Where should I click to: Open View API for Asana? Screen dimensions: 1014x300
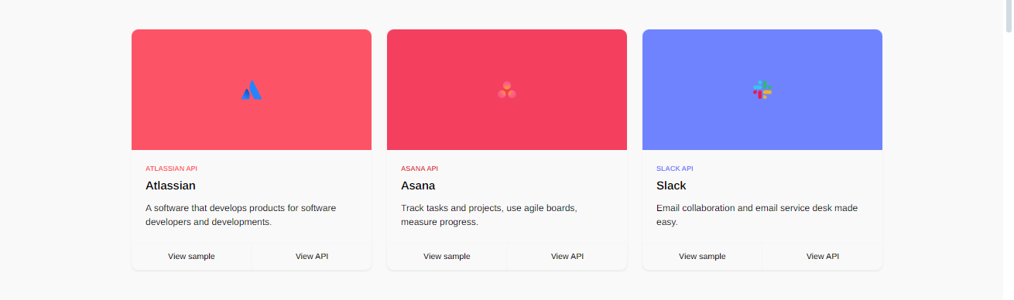pos(567,256)
